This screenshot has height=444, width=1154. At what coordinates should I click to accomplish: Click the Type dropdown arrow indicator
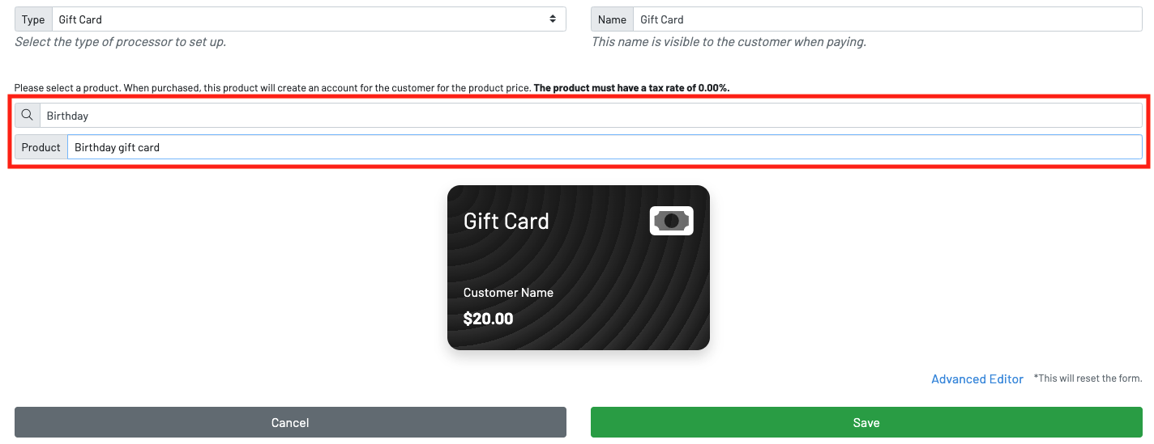(x=553, y=19)
